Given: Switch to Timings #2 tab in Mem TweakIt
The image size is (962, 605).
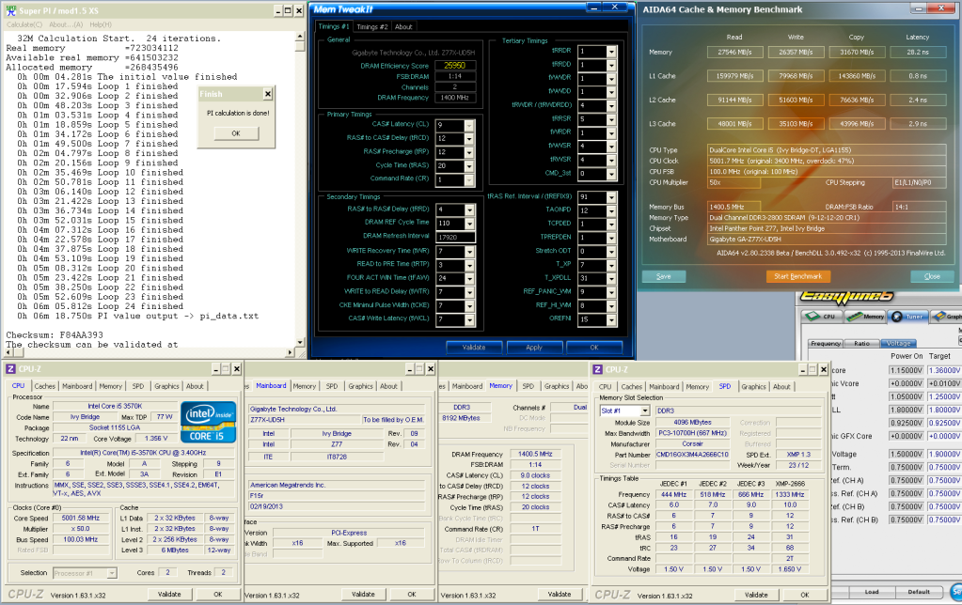Looking at the screenshot, I should point(371,26).
